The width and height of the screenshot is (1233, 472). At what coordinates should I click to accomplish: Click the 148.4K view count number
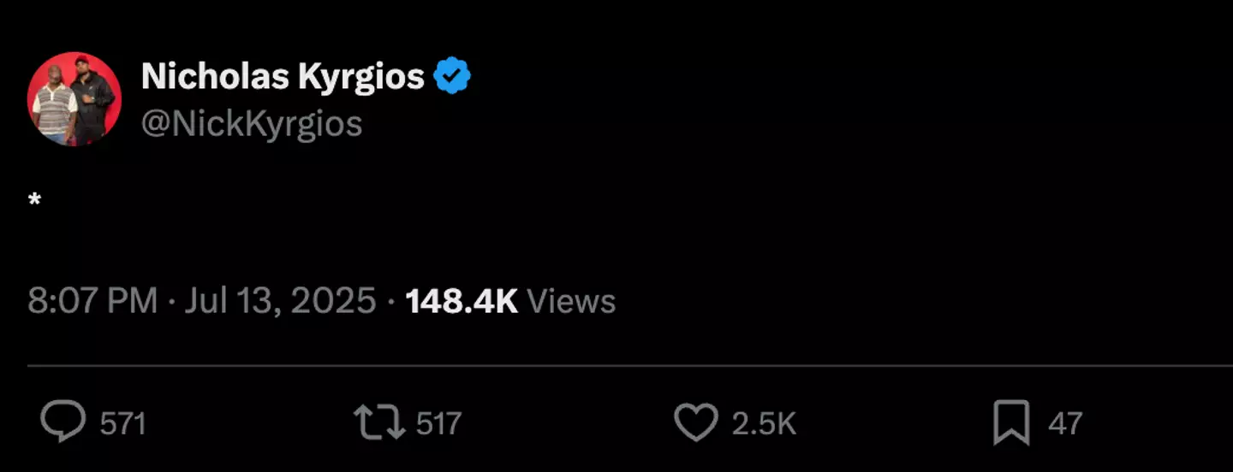pos(462,301)
